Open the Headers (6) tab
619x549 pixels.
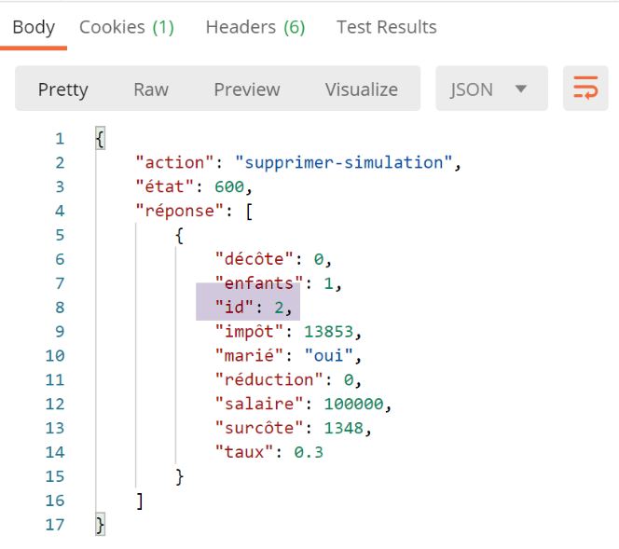(x=255, y=27)
